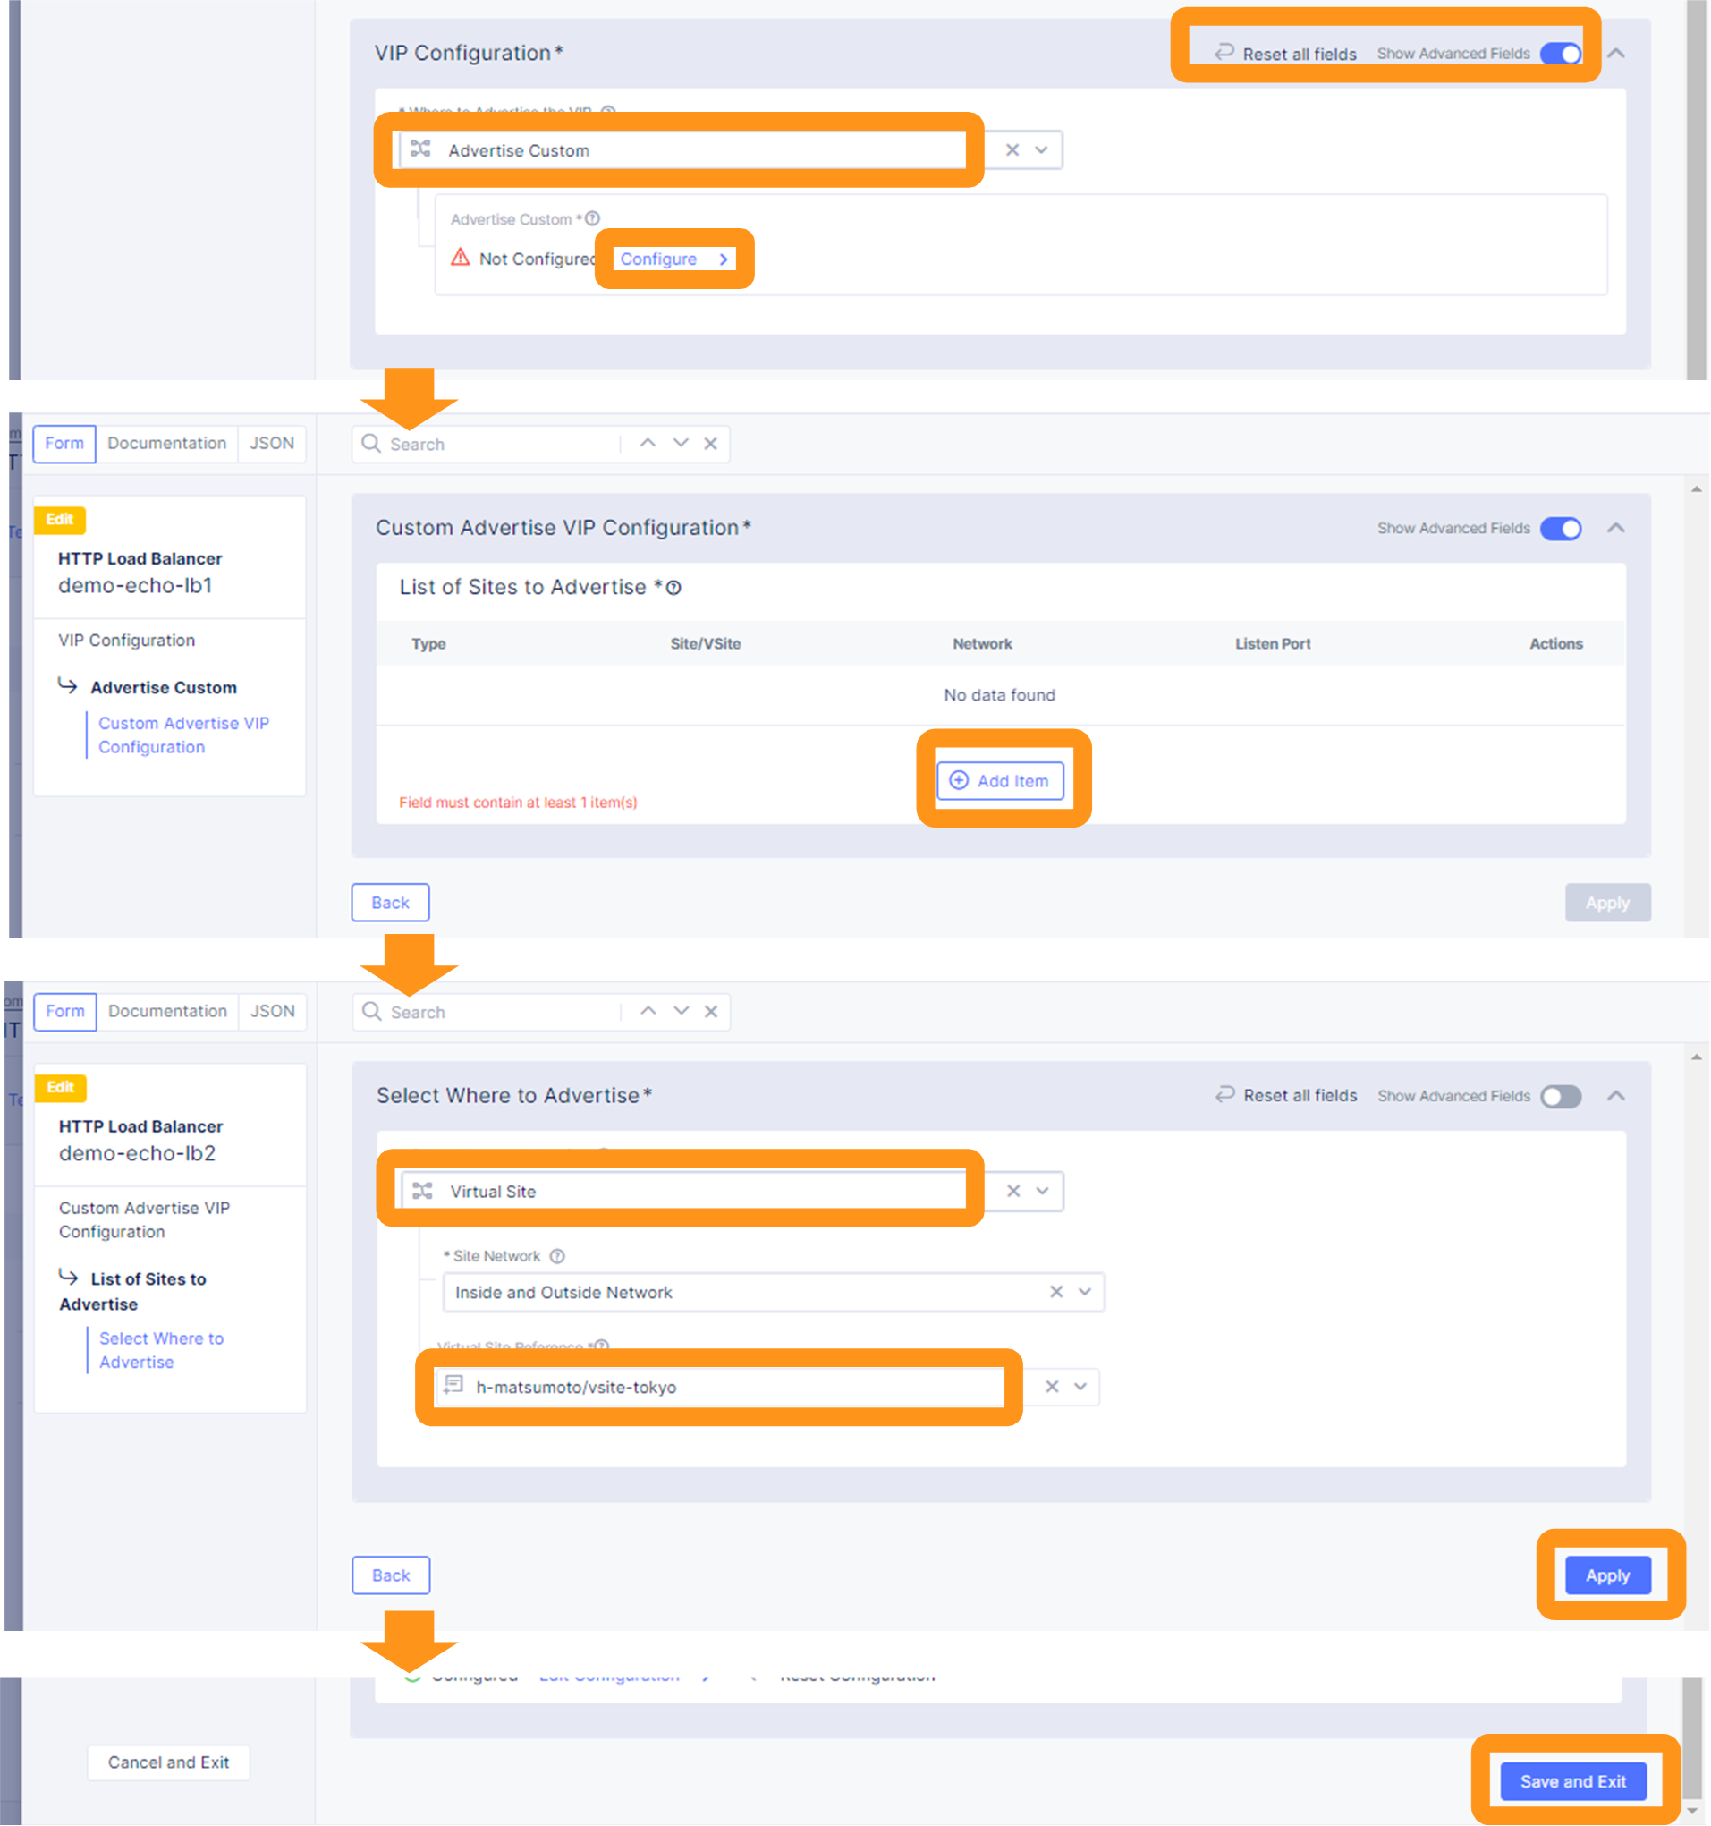
Task: Toggle Show Advanced Fields in VIP Configuration
Action: point(1561,54)
